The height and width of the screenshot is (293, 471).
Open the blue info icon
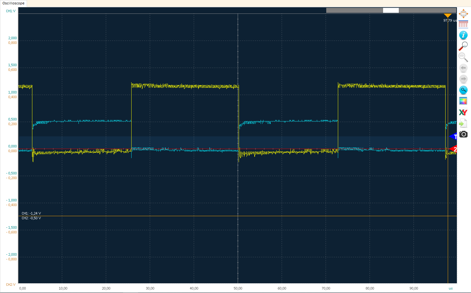463,35
